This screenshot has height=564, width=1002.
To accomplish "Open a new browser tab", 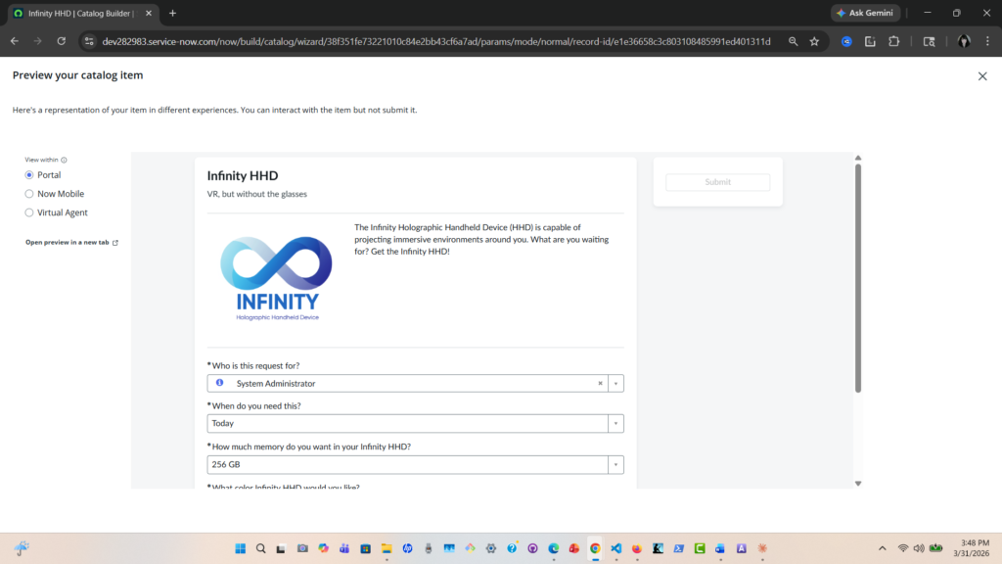I will tap(173, 13).
